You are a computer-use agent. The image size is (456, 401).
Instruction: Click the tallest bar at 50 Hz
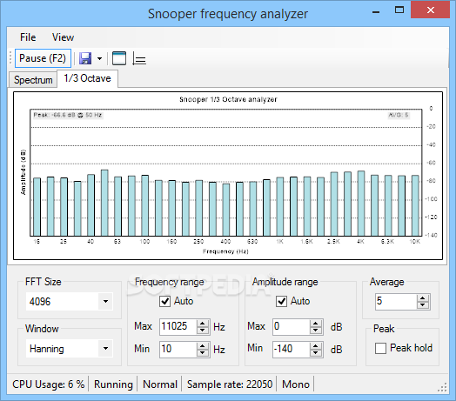pyautogui.click(x=104, y=203)
